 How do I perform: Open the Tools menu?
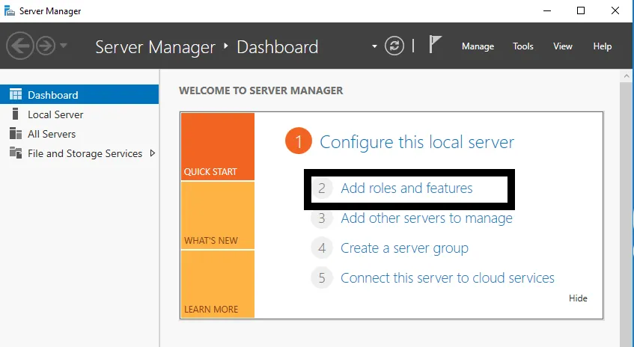point(523,46)
